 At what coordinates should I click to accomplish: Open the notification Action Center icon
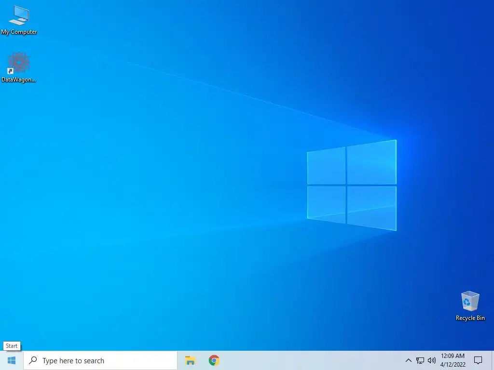[478, 360]
